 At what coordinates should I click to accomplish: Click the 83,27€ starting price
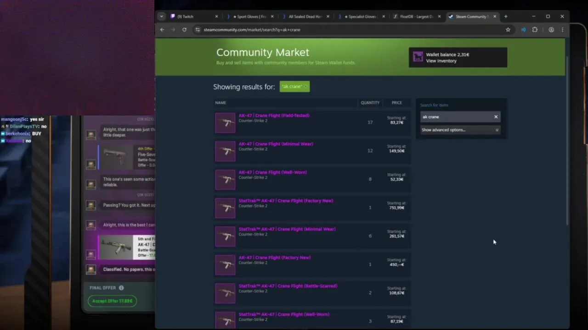396,123
